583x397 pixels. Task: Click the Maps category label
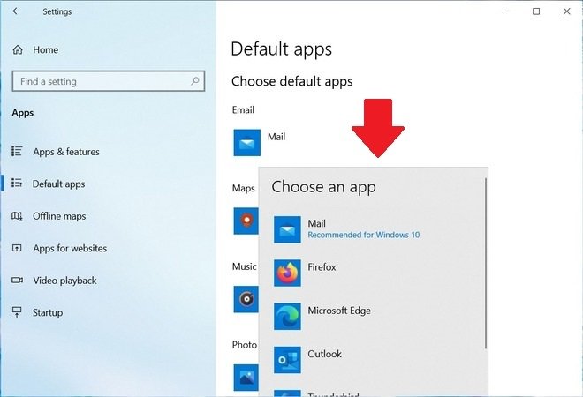pos(244,188)
